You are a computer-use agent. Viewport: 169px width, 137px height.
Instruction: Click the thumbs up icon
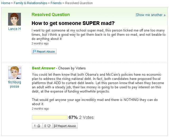(x=38, y=126)
